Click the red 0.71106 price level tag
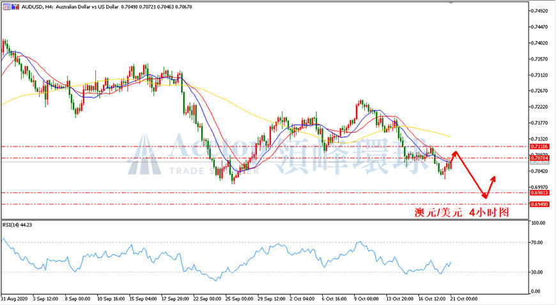This screenshot has width=556, height=305. click(539, 146)
